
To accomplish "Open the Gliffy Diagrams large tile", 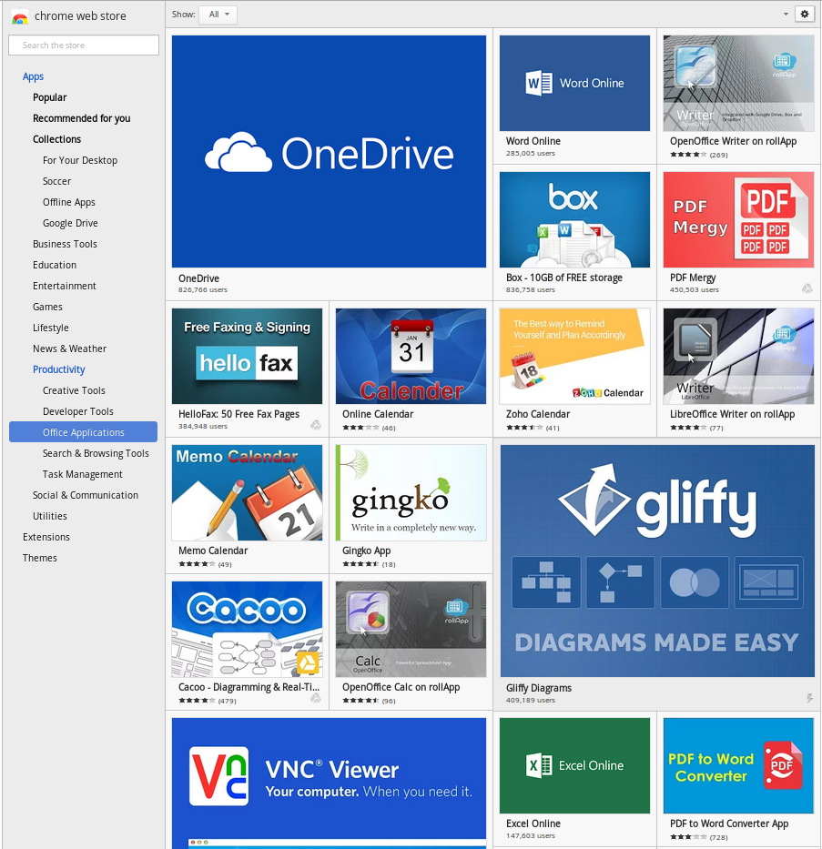I will click(657, 561).
